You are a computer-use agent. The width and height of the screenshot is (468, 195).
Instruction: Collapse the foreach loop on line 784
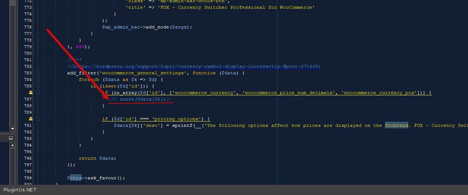pyautogui.click(x=38, y=79)
